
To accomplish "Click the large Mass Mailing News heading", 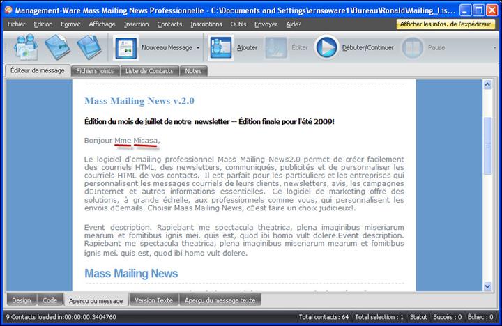I will [131, 274].
